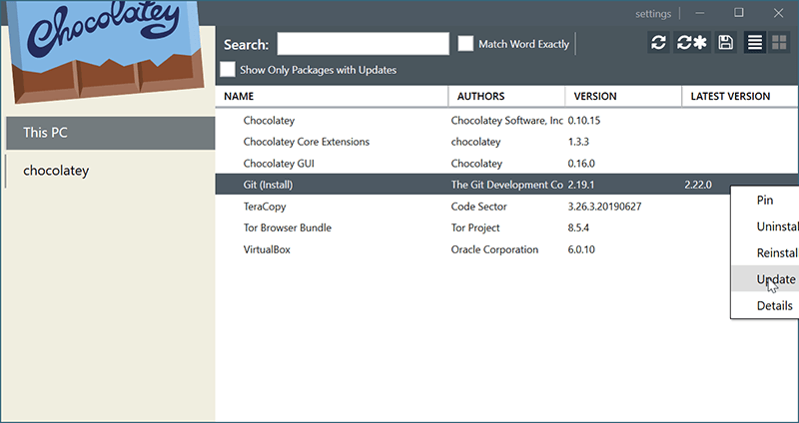Screen dimensions: 799x423
Task: Click version 0.10.15 cell
Action: [x=584, y=121]
